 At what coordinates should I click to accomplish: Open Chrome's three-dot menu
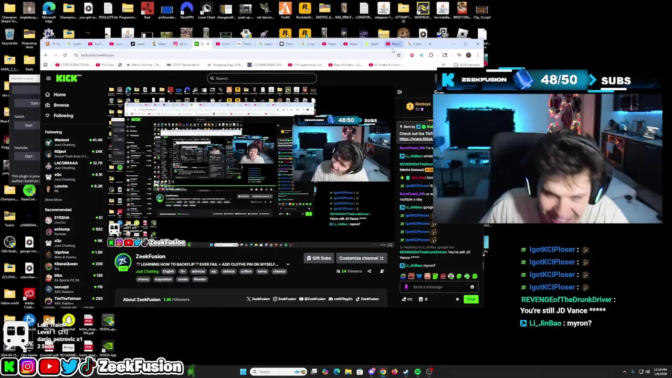478,55
